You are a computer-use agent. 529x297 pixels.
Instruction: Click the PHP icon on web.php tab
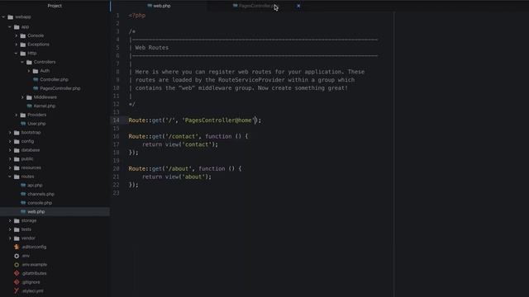point(150,6)
